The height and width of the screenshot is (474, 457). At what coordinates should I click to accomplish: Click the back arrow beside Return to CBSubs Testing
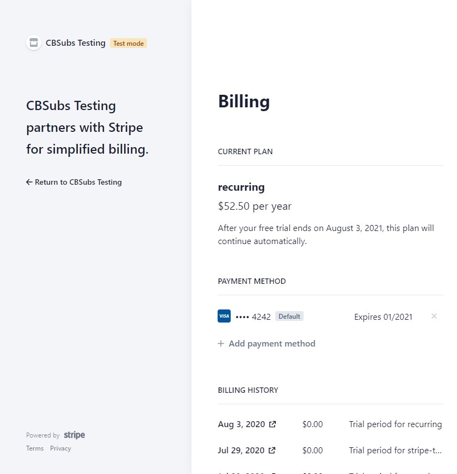click(x=29, y=182)
